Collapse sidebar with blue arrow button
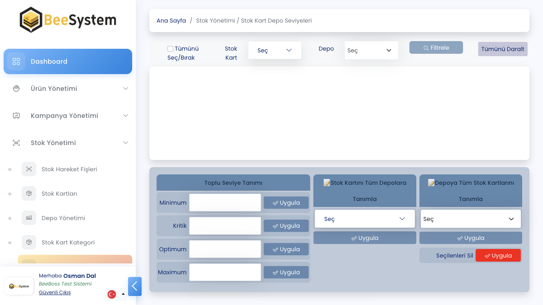 [x=135, y=286]
